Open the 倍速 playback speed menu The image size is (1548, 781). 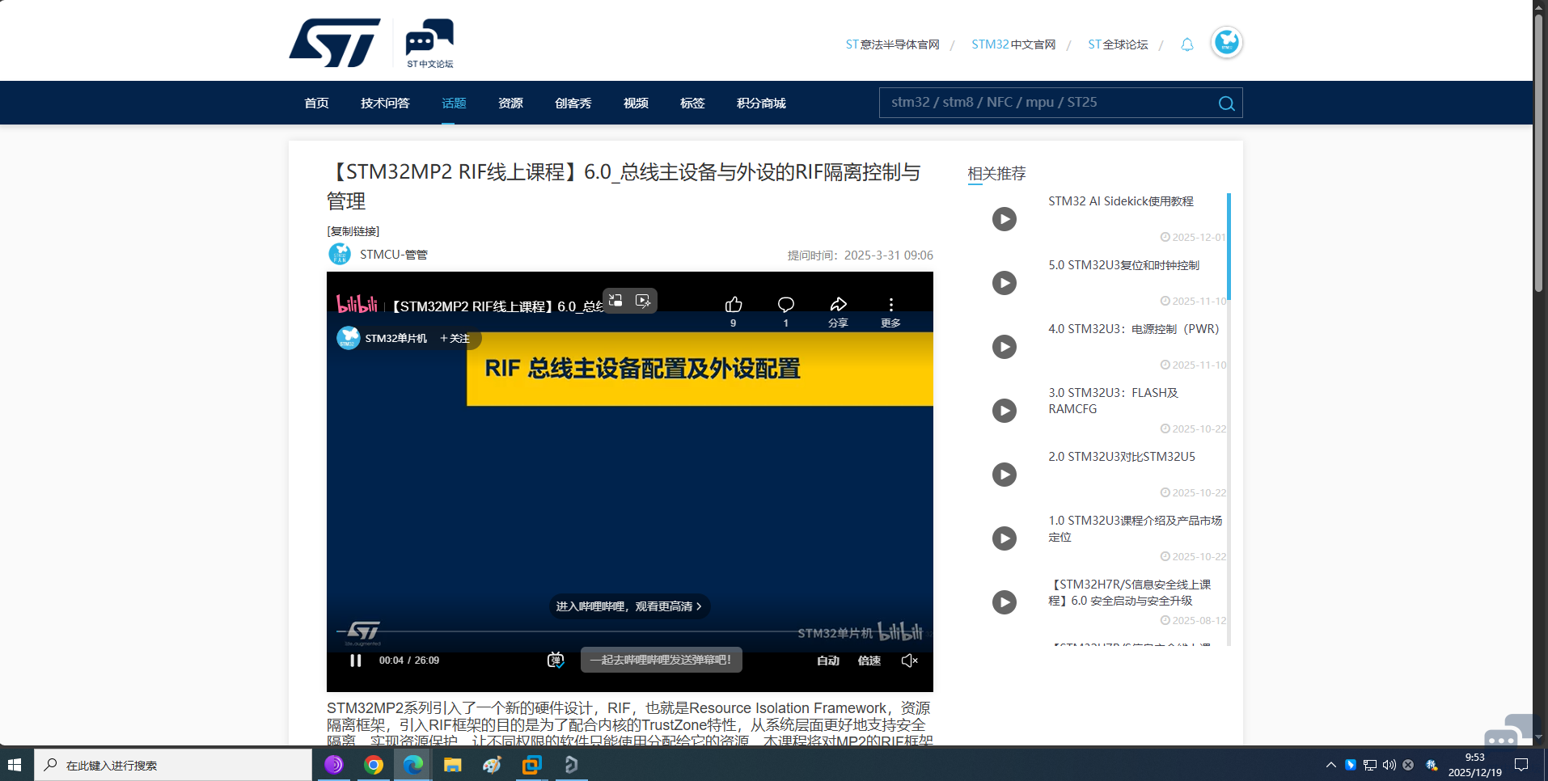coord(869,661)
